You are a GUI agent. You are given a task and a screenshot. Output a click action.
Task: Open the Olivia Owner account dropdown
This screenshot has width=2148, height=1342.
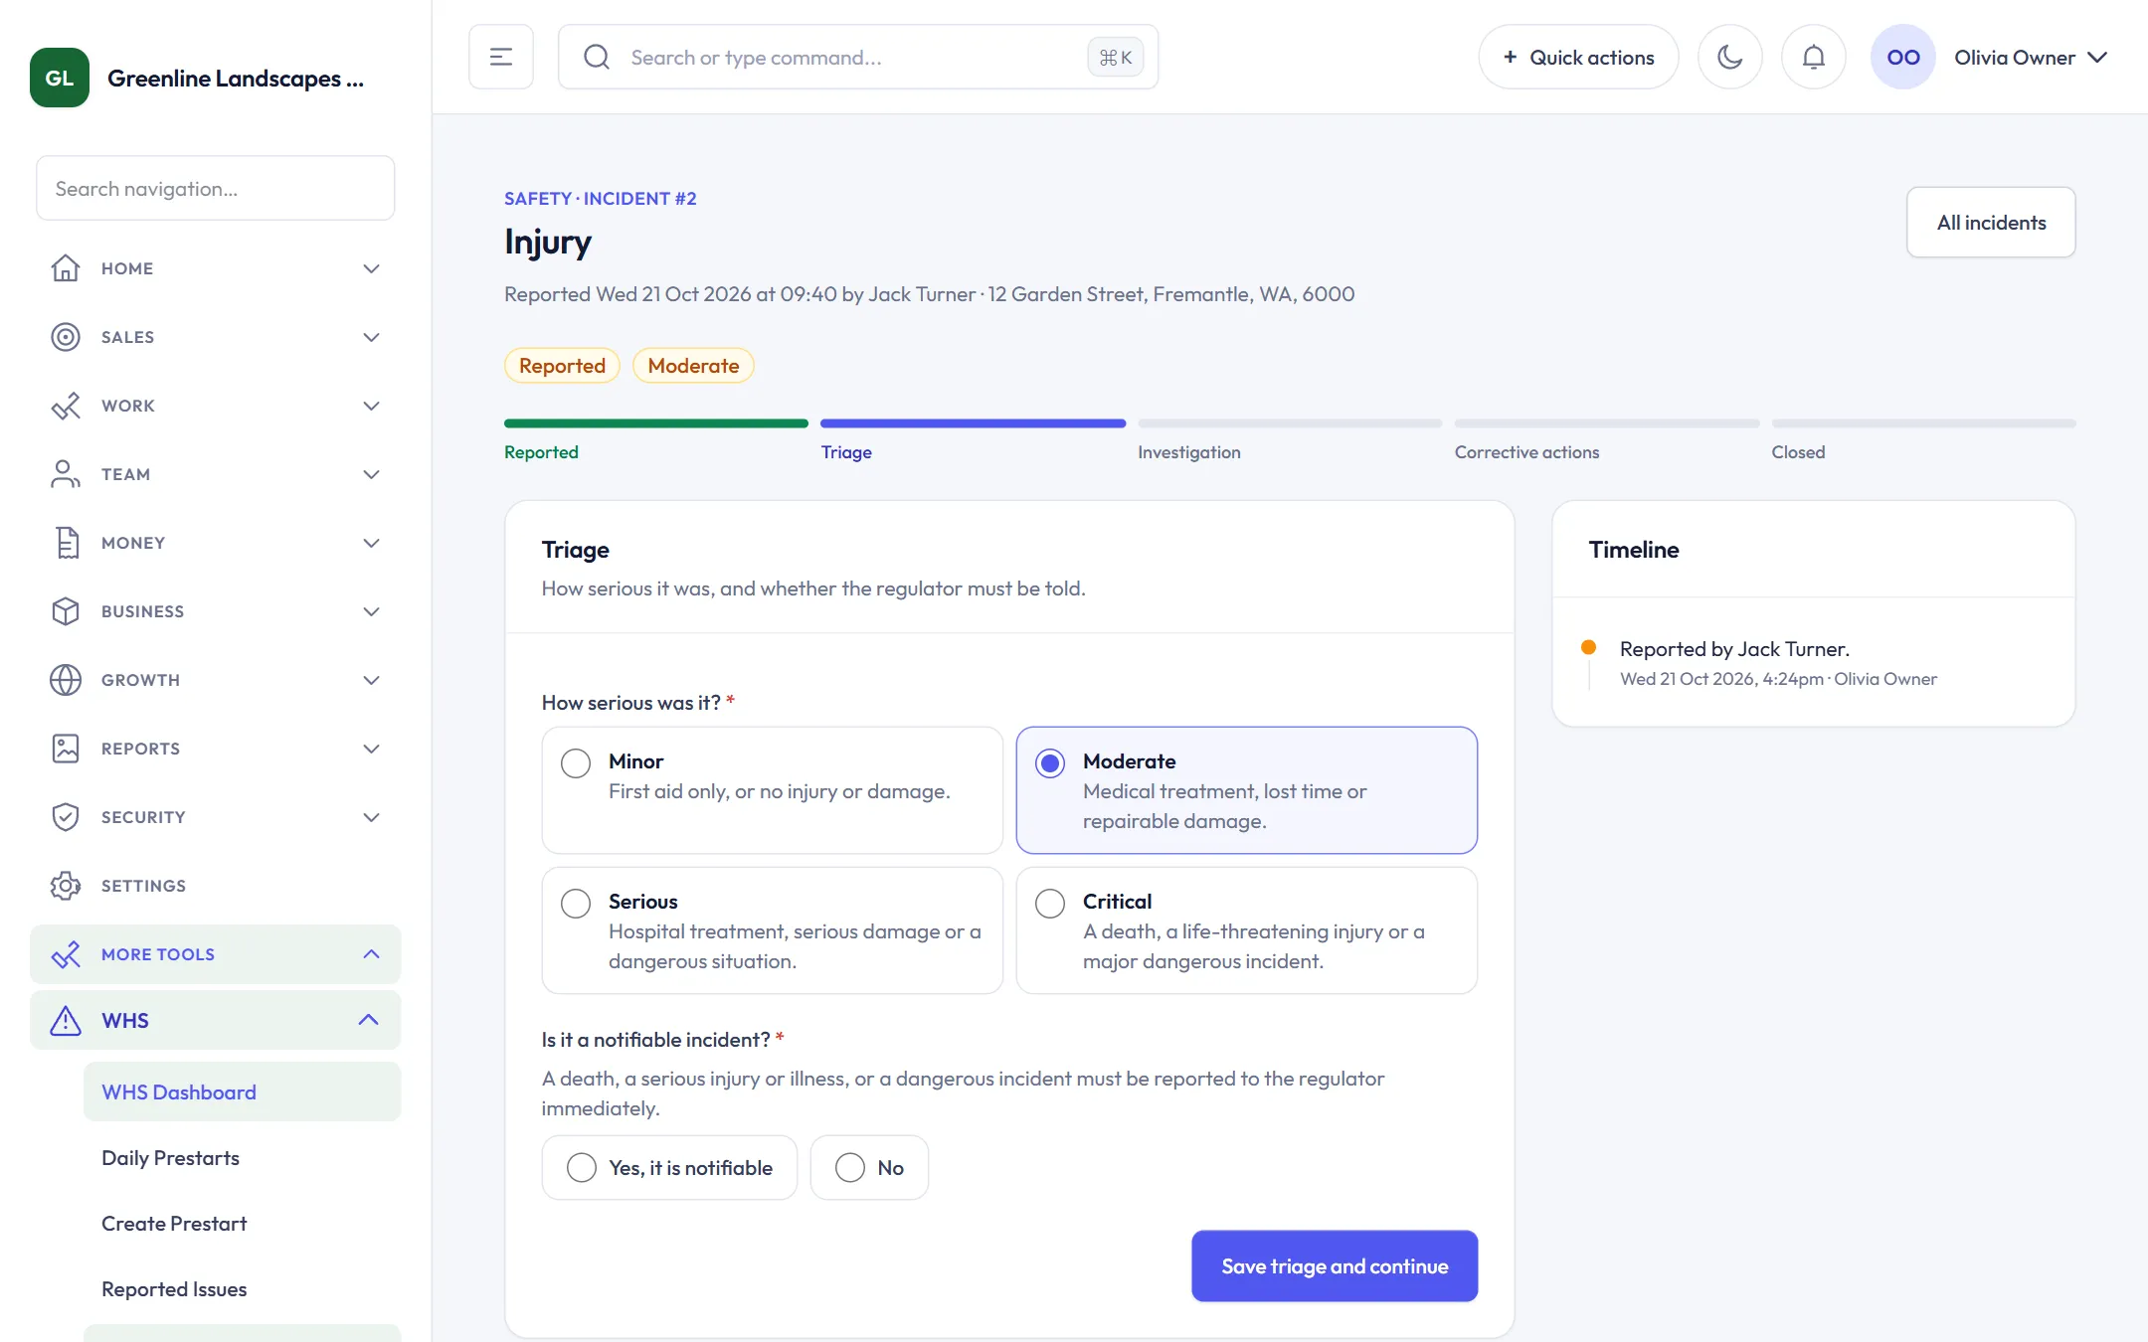1989,57
